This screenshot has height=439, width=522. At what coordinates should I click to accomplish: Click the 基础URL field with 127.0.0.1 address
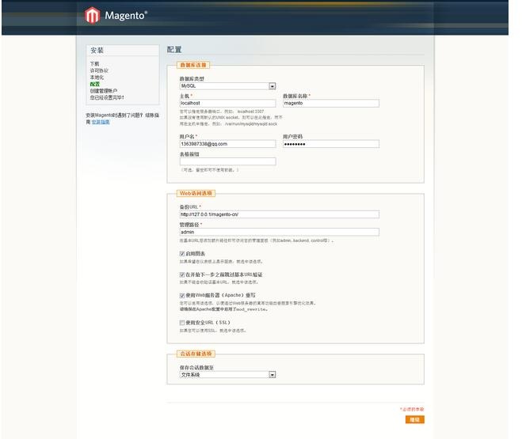coord(279,214)
